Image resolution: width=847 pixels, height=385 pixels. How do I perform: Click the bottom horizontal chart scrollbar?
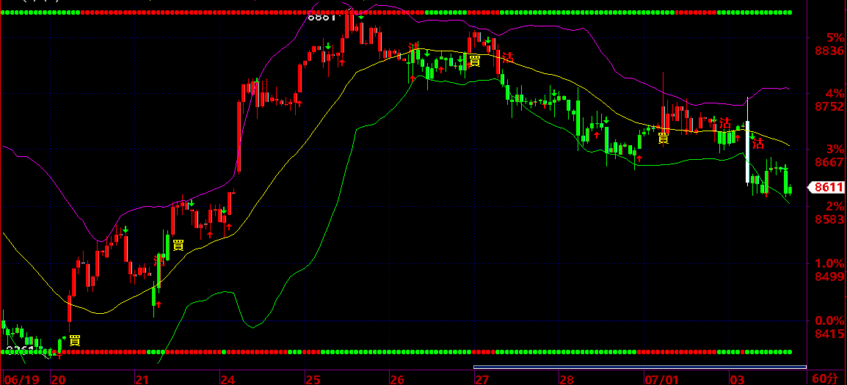(639, 367)
